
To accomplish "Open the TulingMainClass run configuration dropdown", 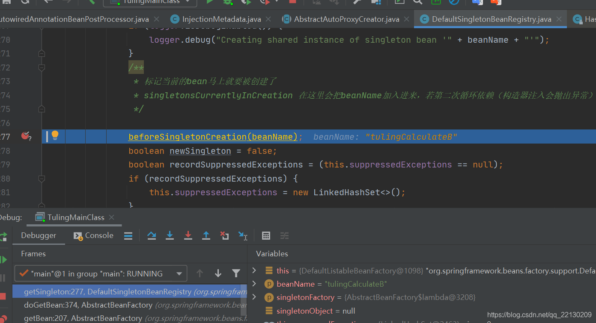I will point(150,2).
